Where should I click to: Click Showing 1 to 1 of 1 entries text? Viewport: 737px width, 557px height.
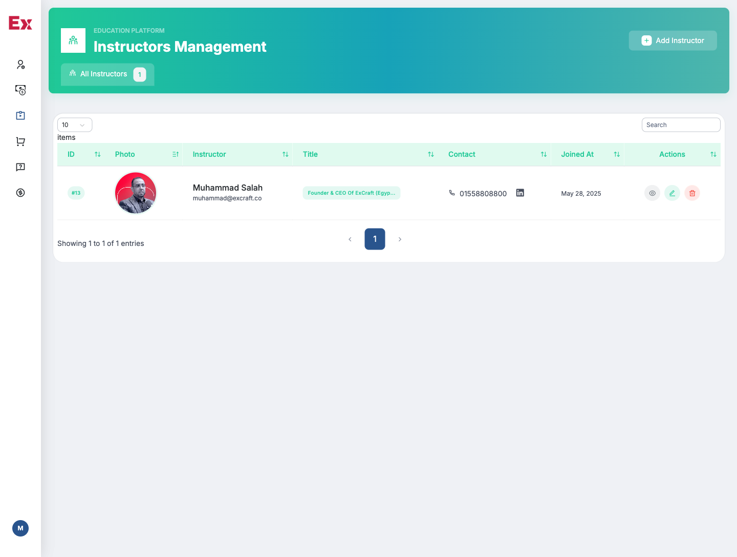pyautogui.click(x=101, y=243)
